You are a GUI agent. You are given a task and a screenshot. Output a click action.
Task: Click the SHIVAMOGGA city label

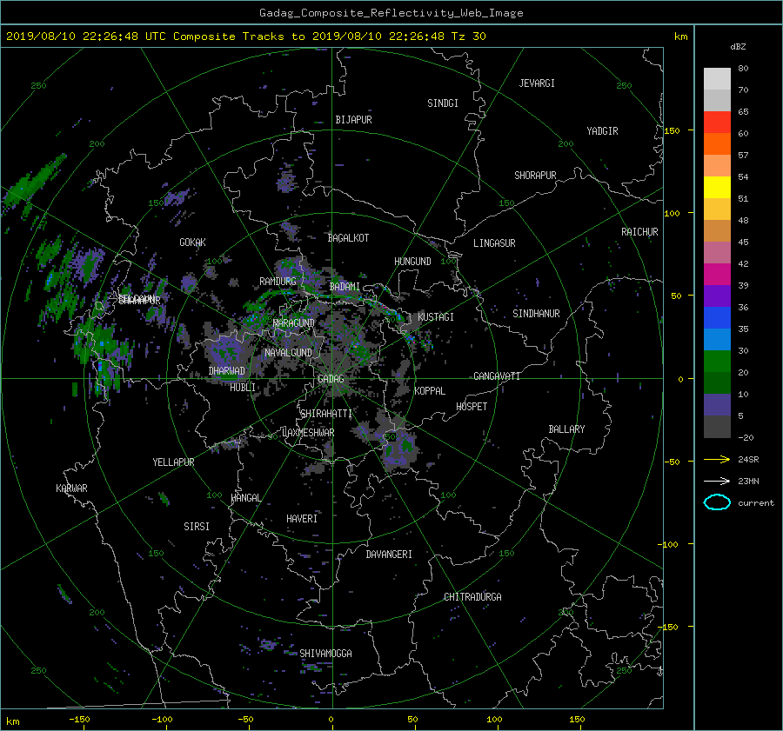[325, 654]
